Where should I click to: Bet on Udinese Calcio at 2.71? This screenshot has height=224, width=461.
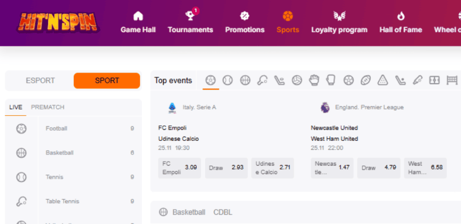[272, 168]
